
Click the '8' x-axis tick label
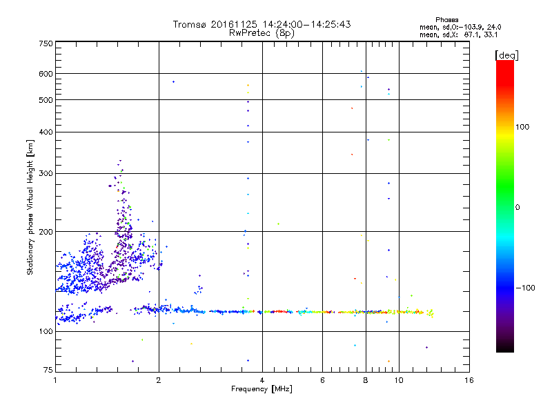click(x=366, y=380)
